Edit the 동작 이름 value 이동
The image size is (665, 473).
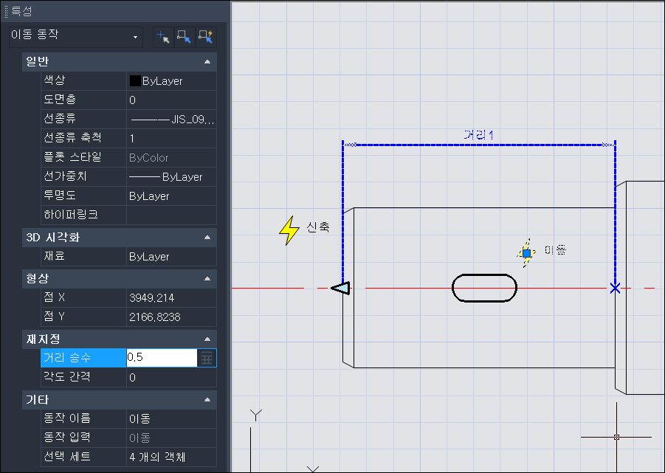coord(171,418)
